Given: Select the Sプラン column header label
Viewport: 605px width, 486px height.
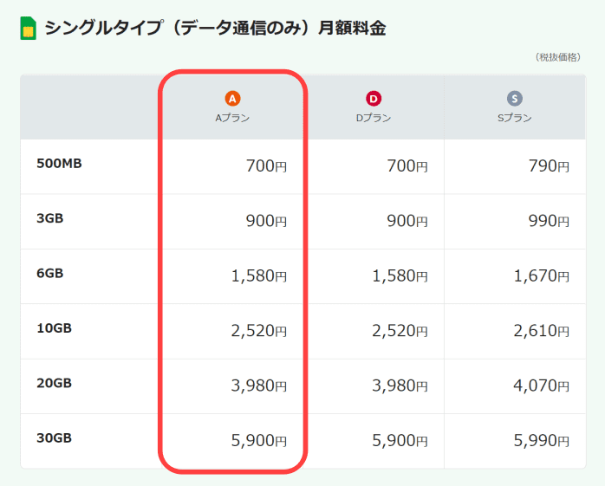Looking at the screenshot, I should (515, 118).
